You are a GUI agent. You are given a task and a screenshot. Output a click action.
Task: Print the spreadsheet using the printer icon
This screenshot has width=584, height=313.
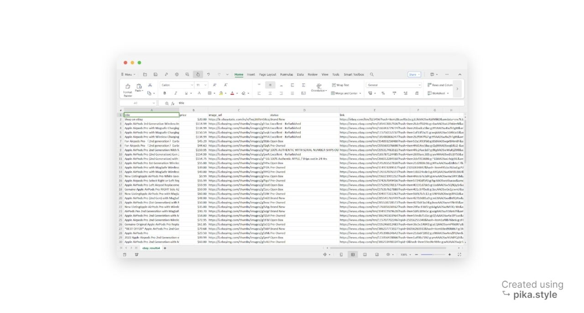pos(177,74)
